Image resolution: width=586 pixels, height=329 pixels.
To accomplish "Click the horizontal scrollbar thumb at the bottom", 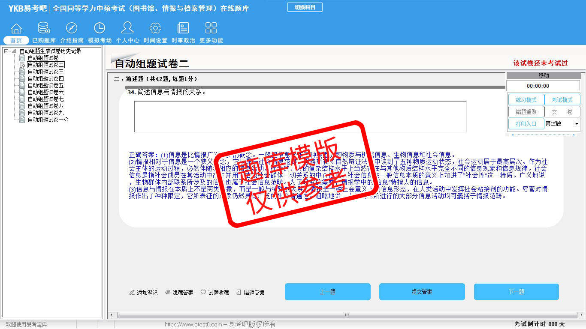I will 347,315.
